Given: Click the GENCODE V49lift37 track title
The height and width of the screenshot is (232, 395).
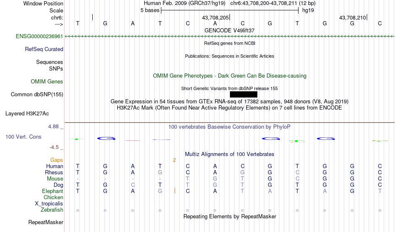Looking at the screenshot, I should coord(230,30).
